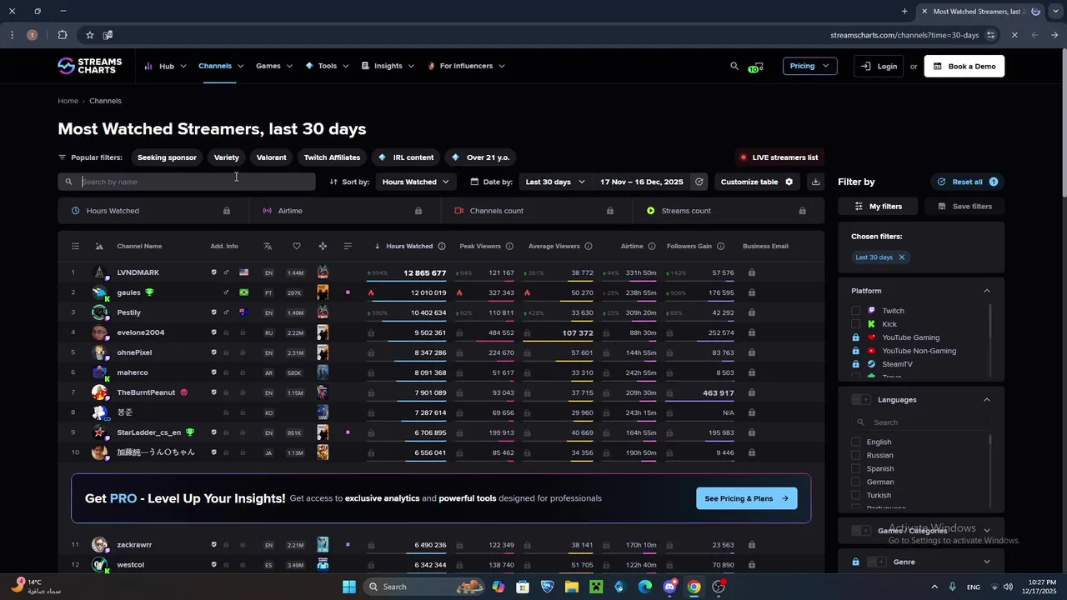Click the Login button
Image resolution: width=1067 pixels, height=600 pixels.
(x=879, y=66)
